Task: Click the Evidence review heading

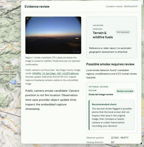Action: 37,7
